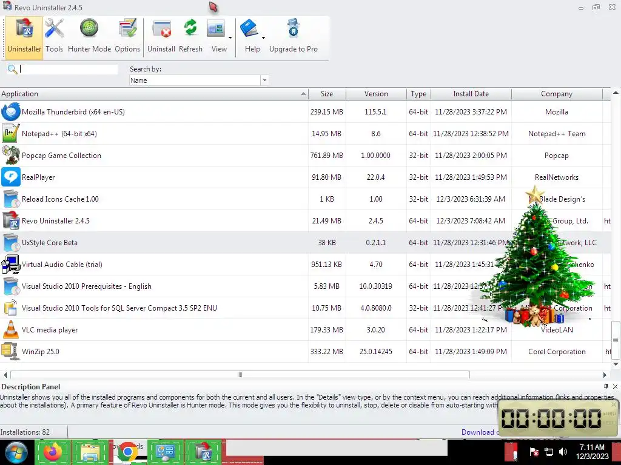621x465 pixels.
Task: Activate Hunter Mode target icon
Action: pyautogui.click(x=89, y=28)
